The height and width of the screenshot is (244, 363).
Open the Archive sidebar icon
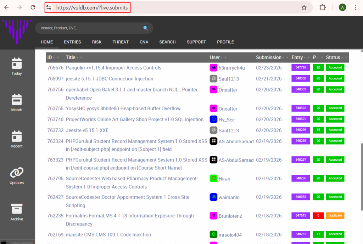tap(16, 211)
